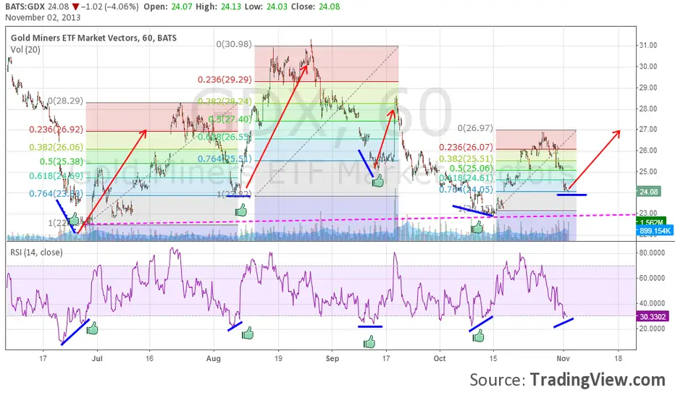Click the 23.00 price axis tick
This screenshot has height=398, width=675.
648,213
